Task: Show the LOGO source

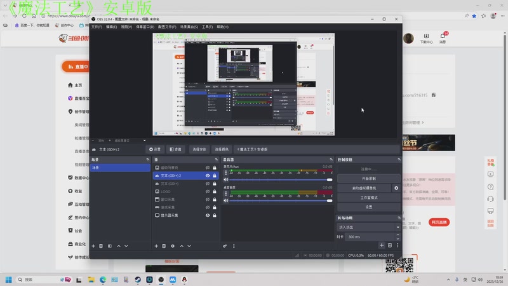Action: [208, 192]
